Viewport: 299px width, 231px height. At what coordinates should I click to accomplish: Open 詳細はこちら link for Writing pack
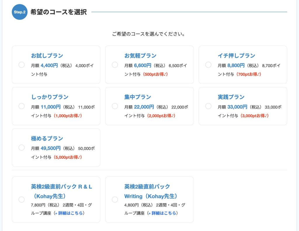163,213
